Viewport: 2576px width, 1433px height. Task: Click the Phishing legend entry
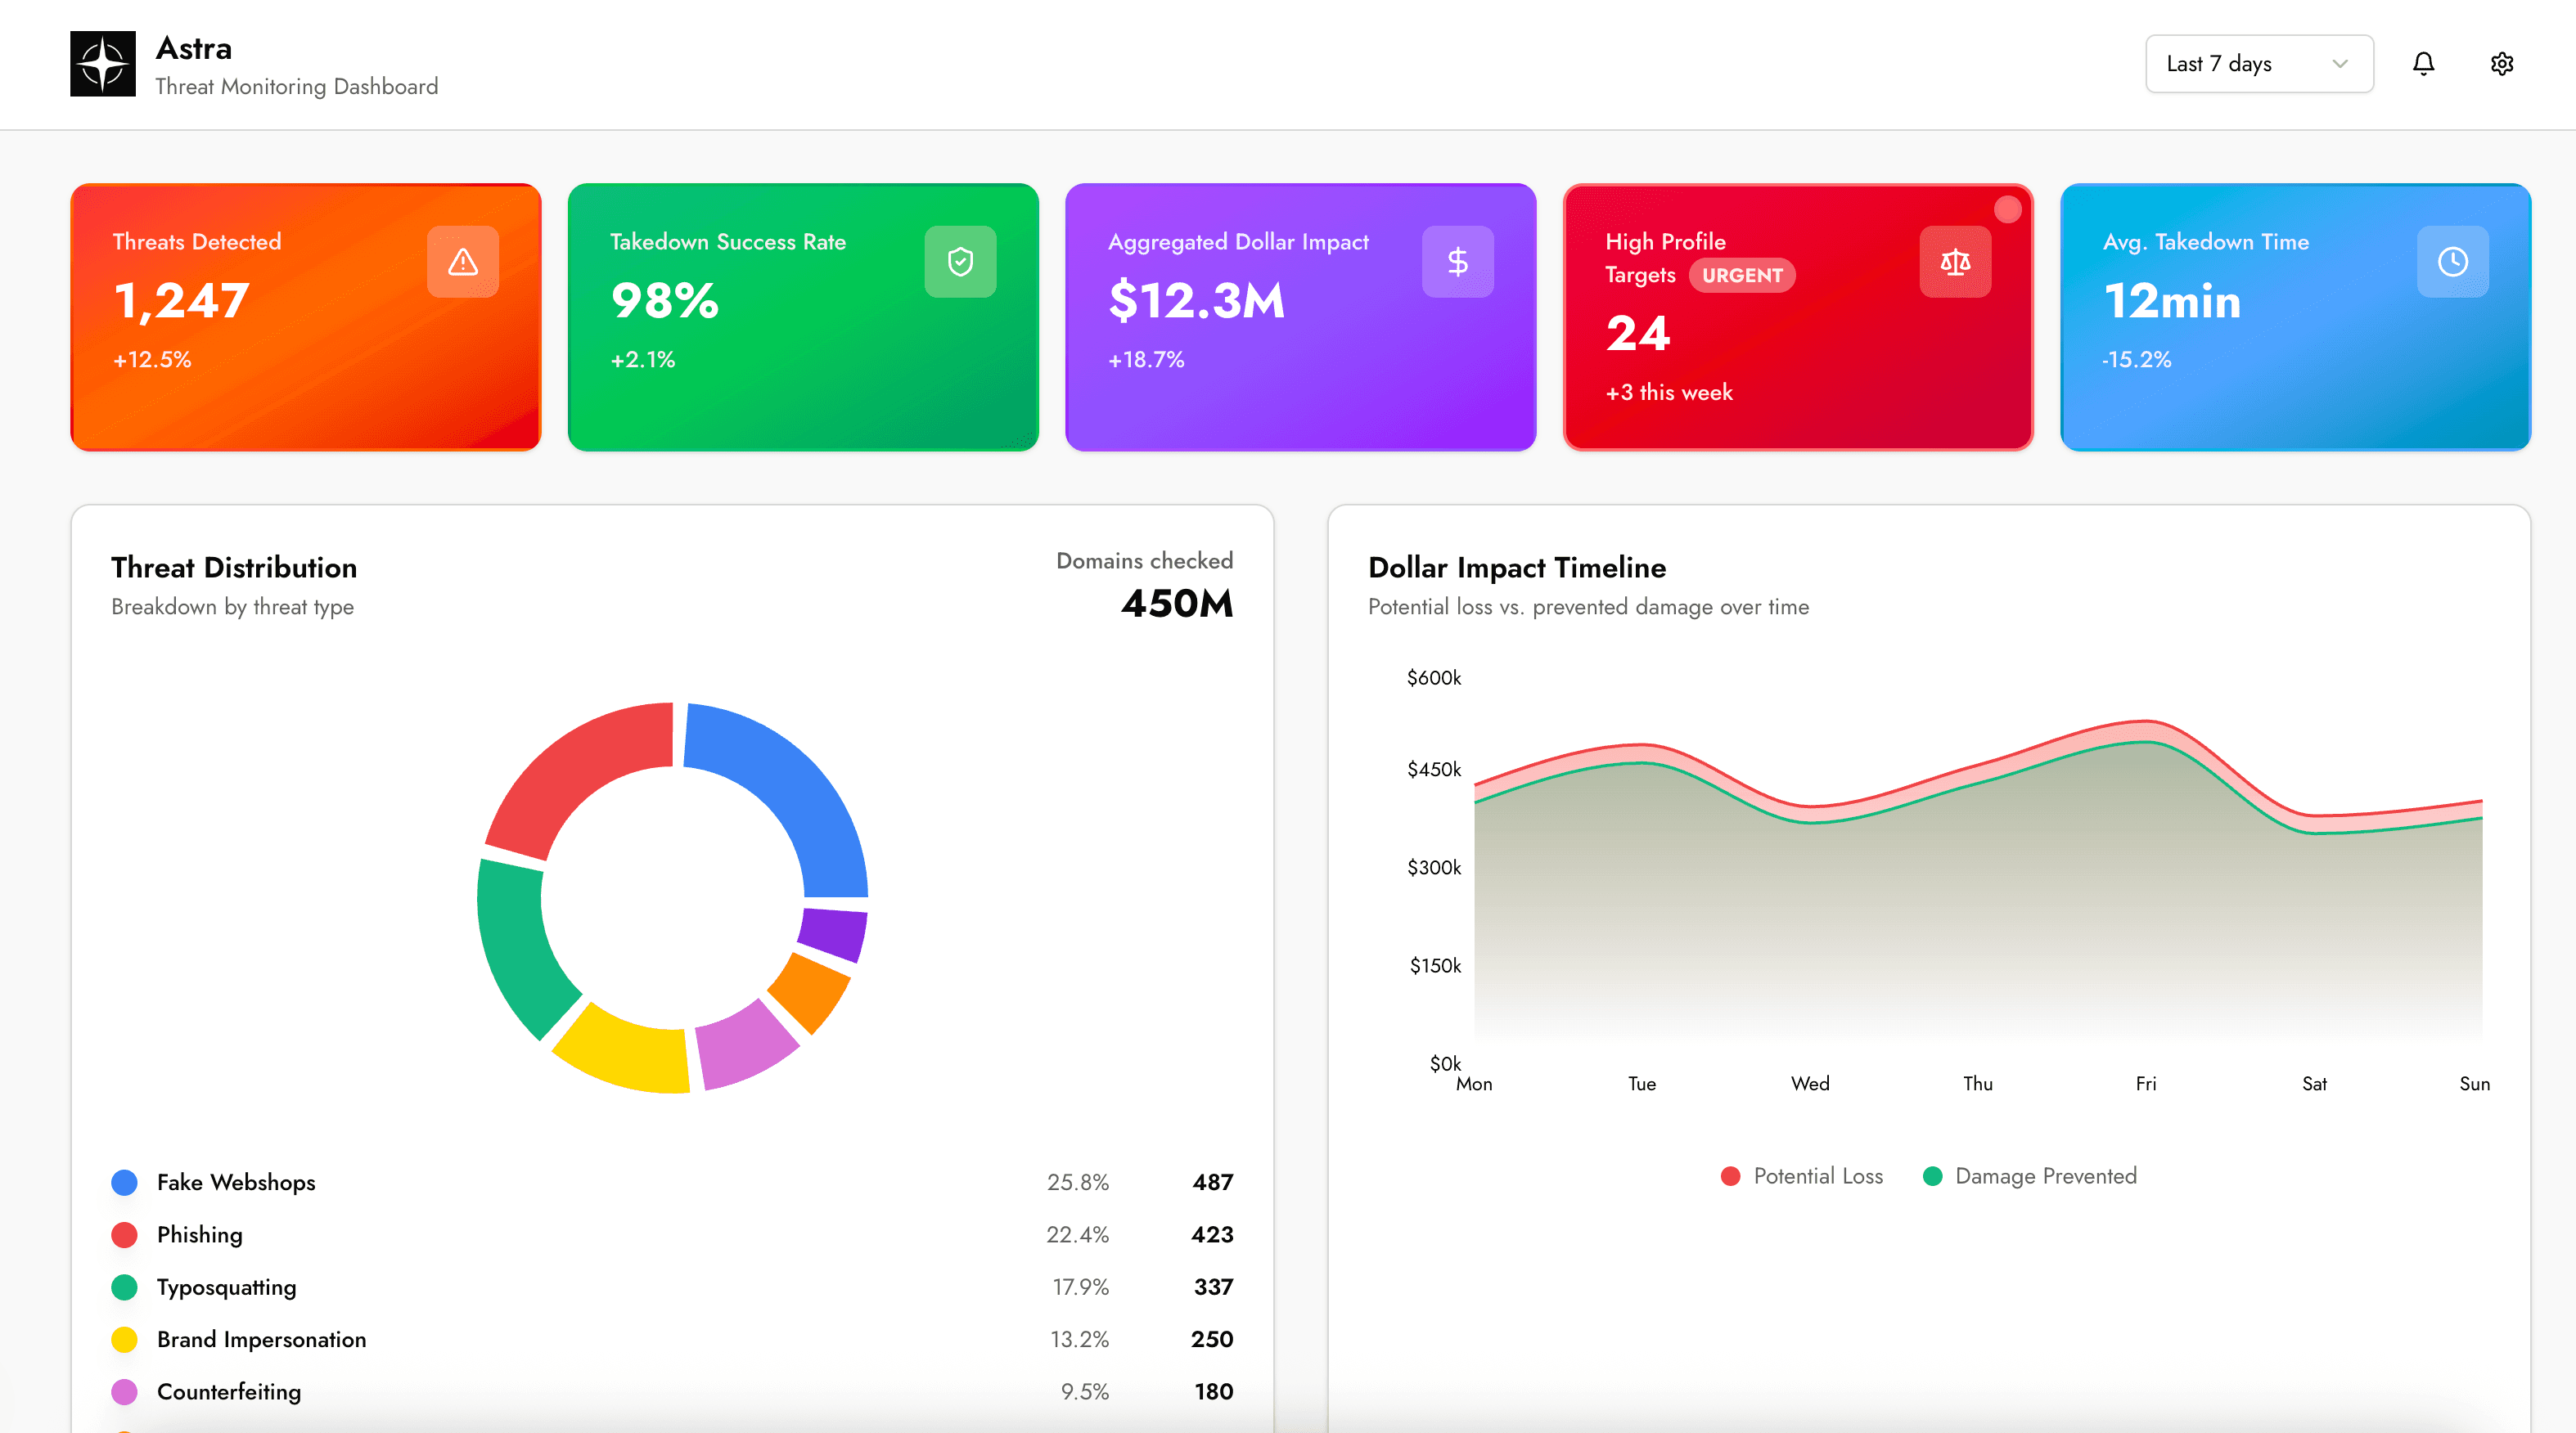(200, 1234)
